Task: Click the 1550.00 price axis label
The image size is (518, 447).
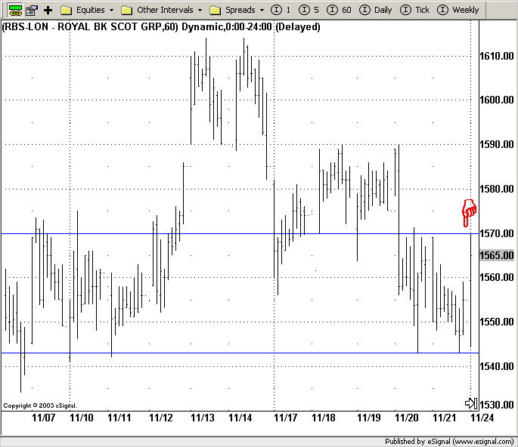Action: (497, 322)
